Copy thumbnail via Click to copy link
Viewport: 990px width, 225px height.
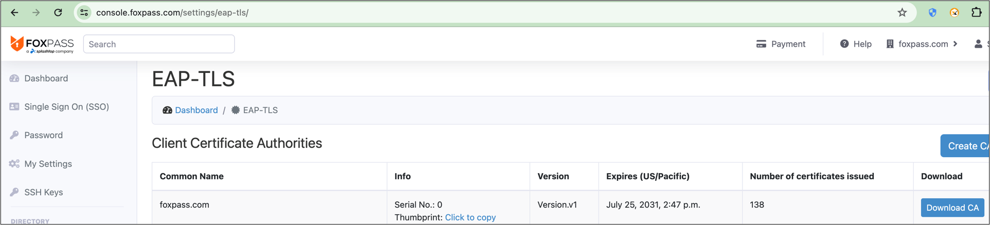click(470, 217)
